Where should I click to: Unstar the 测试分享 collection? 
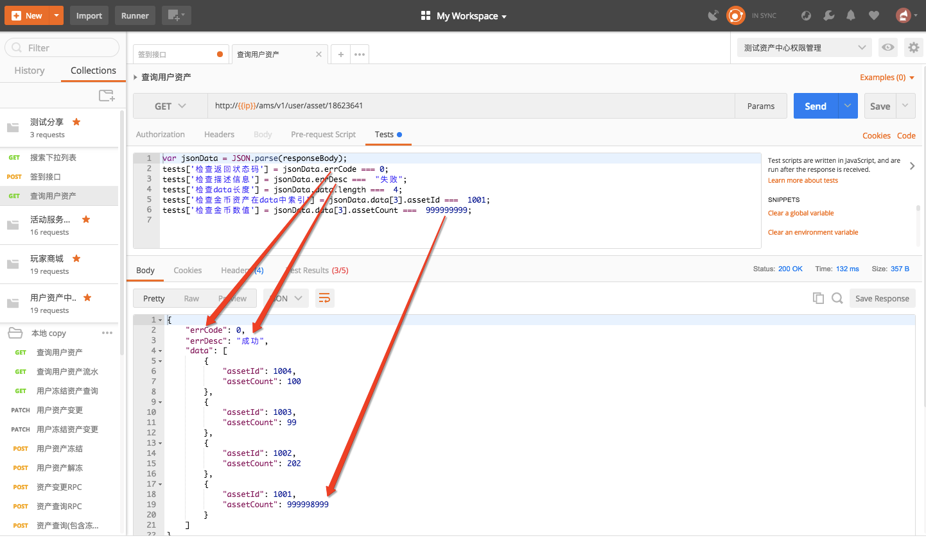[x=76, y=121]
